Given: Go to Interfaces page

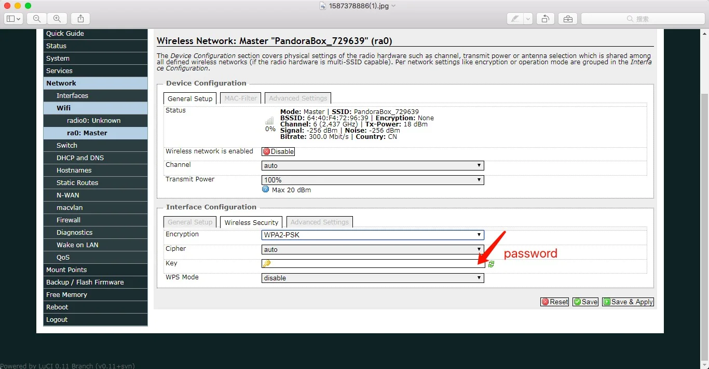Looking at the screenshot, I should pyautogui.click(x=96, y=96).
